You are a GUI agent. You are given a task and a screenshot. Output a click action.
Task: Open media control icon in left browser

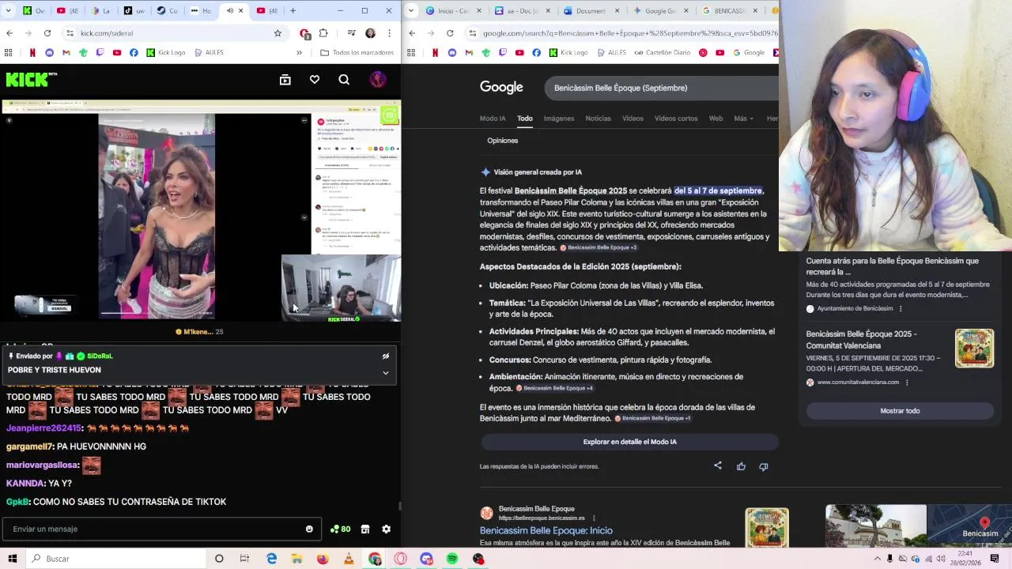(x=351, y=33)
